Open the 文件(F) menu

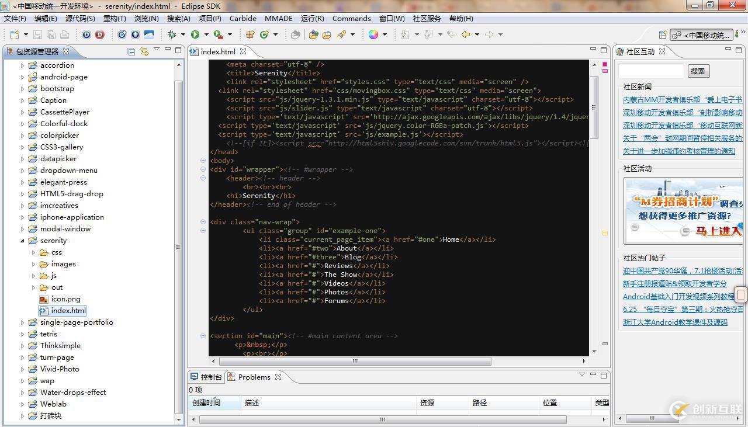(x=15, y=19)
